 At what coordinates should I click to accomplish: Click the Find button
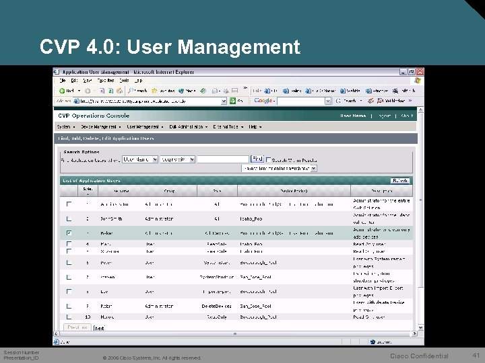[257, 159]
